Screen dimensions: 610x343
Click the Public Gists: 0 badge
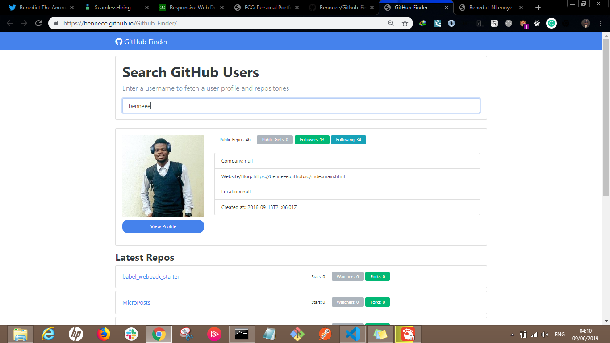[275, 140]
